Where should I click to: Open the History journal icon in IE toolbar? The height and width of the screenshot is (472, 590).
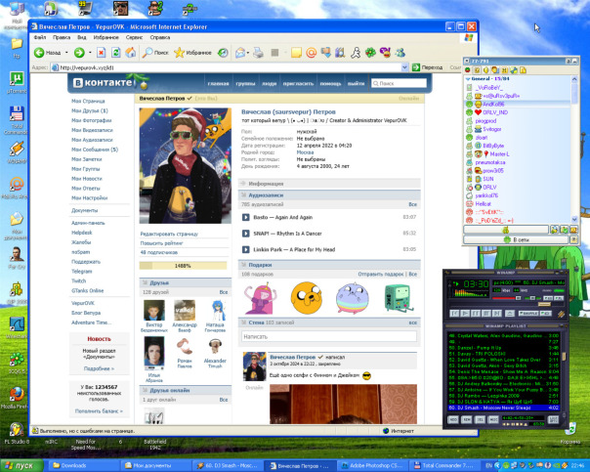click(223, 53)
